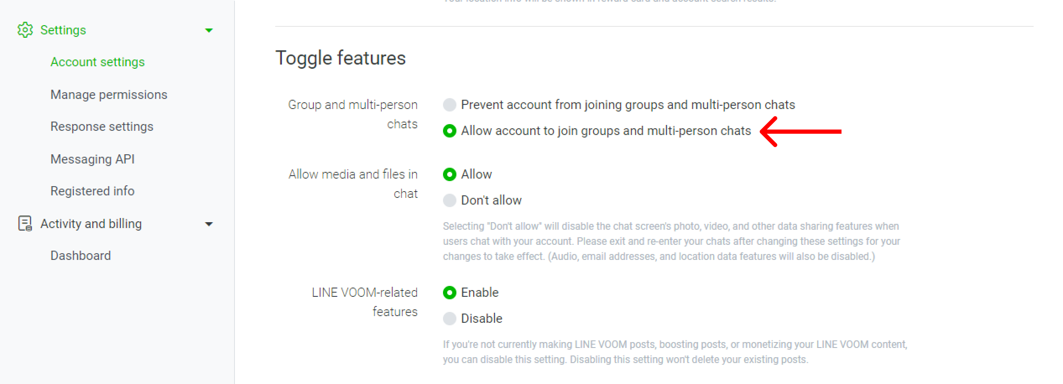This screenshot has height=384, width=1063.
Task: Go to Response settings
Action: 102,127
